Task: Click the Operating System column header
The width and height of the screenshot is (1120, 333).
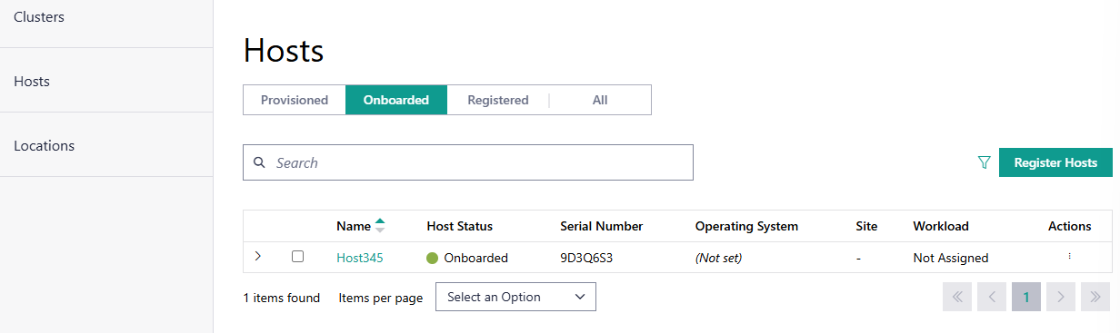Action: [x=746, y=226]
